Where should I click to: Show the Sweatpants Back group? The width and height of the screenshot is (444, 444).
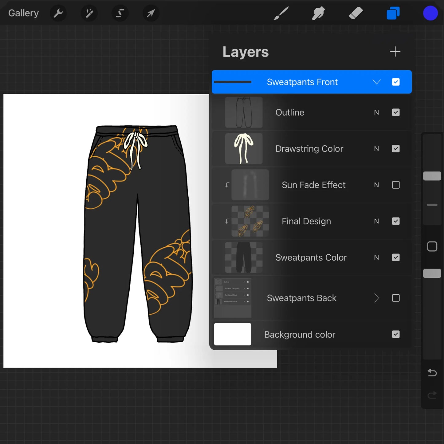[x=396, y=298]
